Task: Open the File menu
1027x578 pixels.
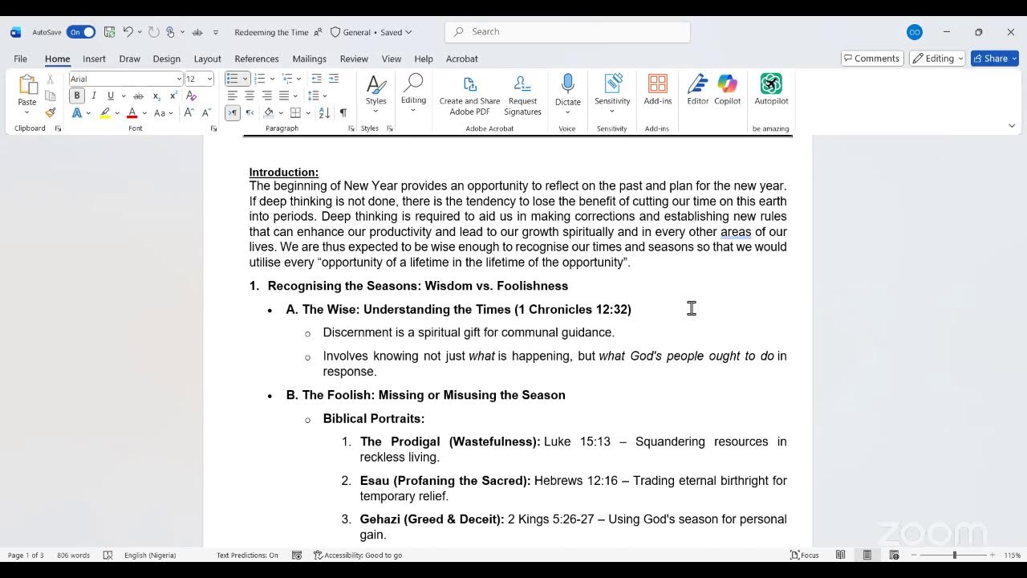Action: click(x=21, y=59)
